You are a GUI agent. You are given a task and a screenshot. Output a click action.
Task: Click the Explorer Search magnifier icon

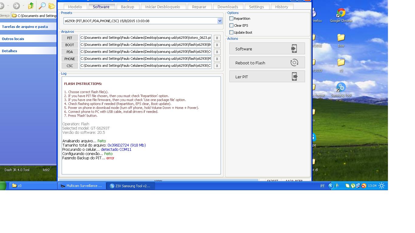pyautogui.click(x=42, y=6)
